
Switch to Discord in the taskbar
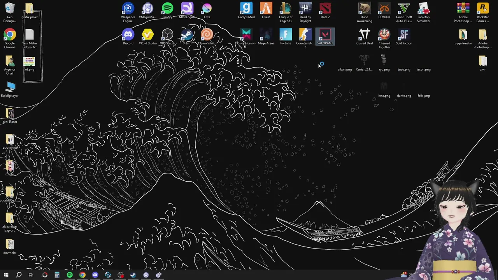(x=95, y=275)
